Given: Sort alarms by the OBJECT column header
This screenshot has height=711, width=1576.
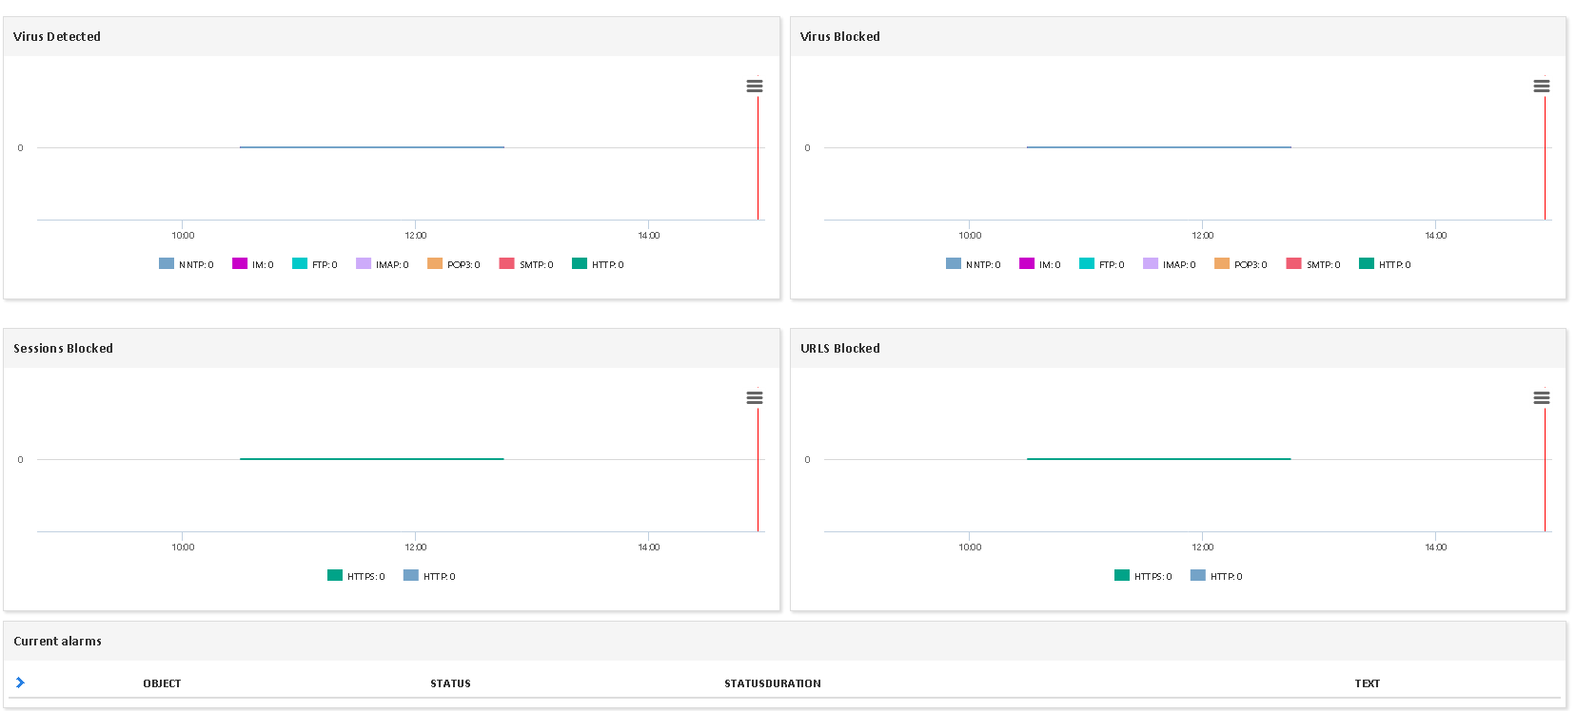Looking at the screenshot, I should click(x=162, y=683).
